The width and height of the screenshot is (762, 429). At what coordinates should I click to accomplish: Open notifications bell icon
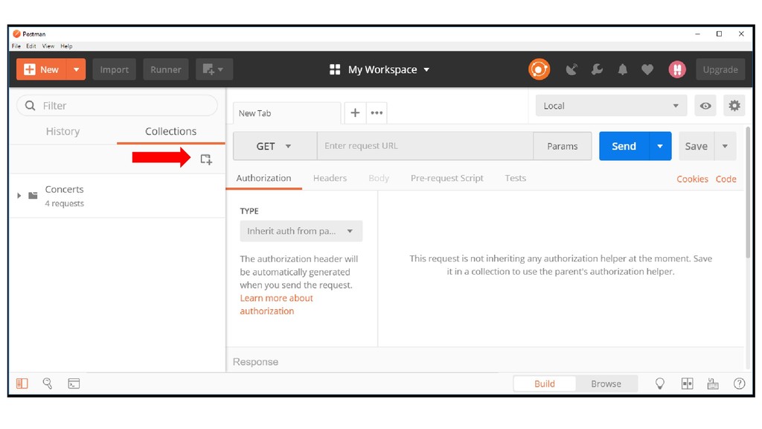(x=622, y=69)
